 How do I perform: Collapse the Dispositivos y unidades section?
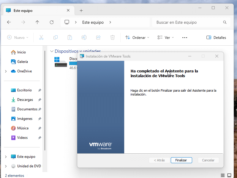[x=52, y=51]
